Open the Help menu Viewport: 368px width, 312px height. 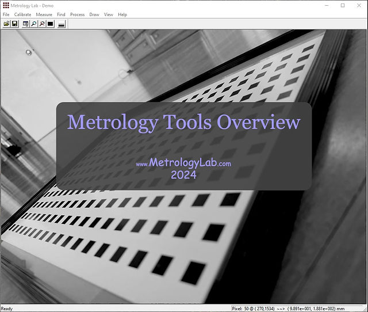tap(122, 14)
